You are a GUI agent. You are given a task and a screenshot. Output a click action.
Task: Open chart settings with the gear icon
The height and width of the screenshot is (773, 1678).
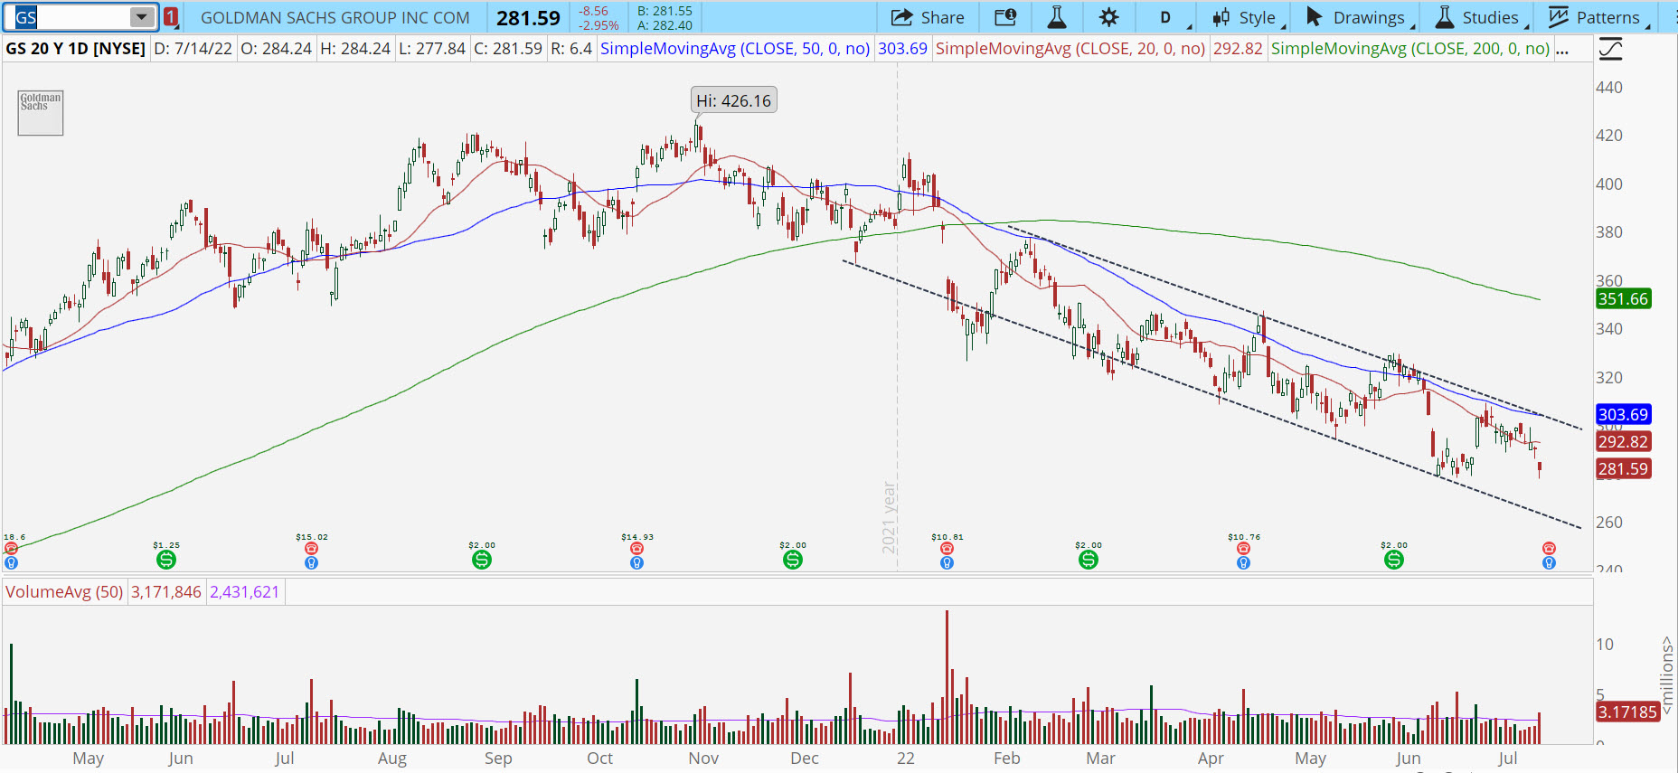pos(1108,17)
